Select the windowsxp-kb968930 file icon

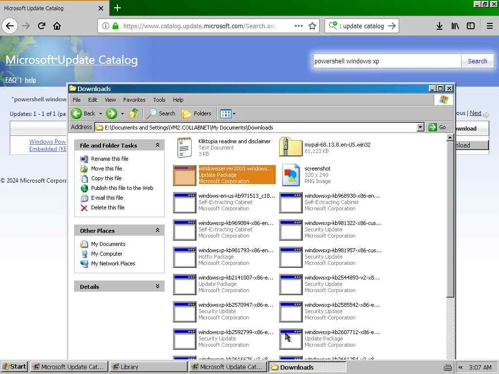pyautogui.click(x=290, y=202)
